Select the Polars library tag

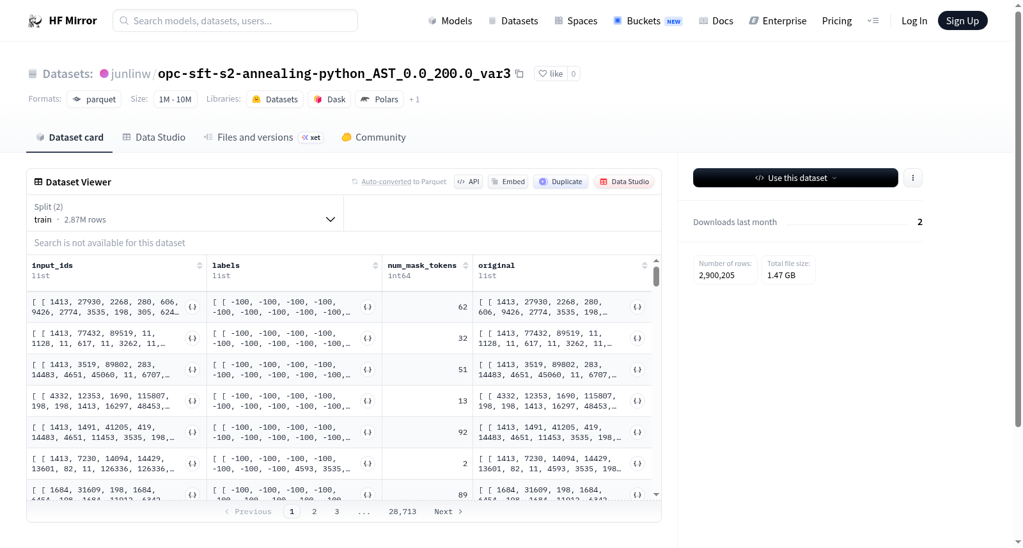380,99
